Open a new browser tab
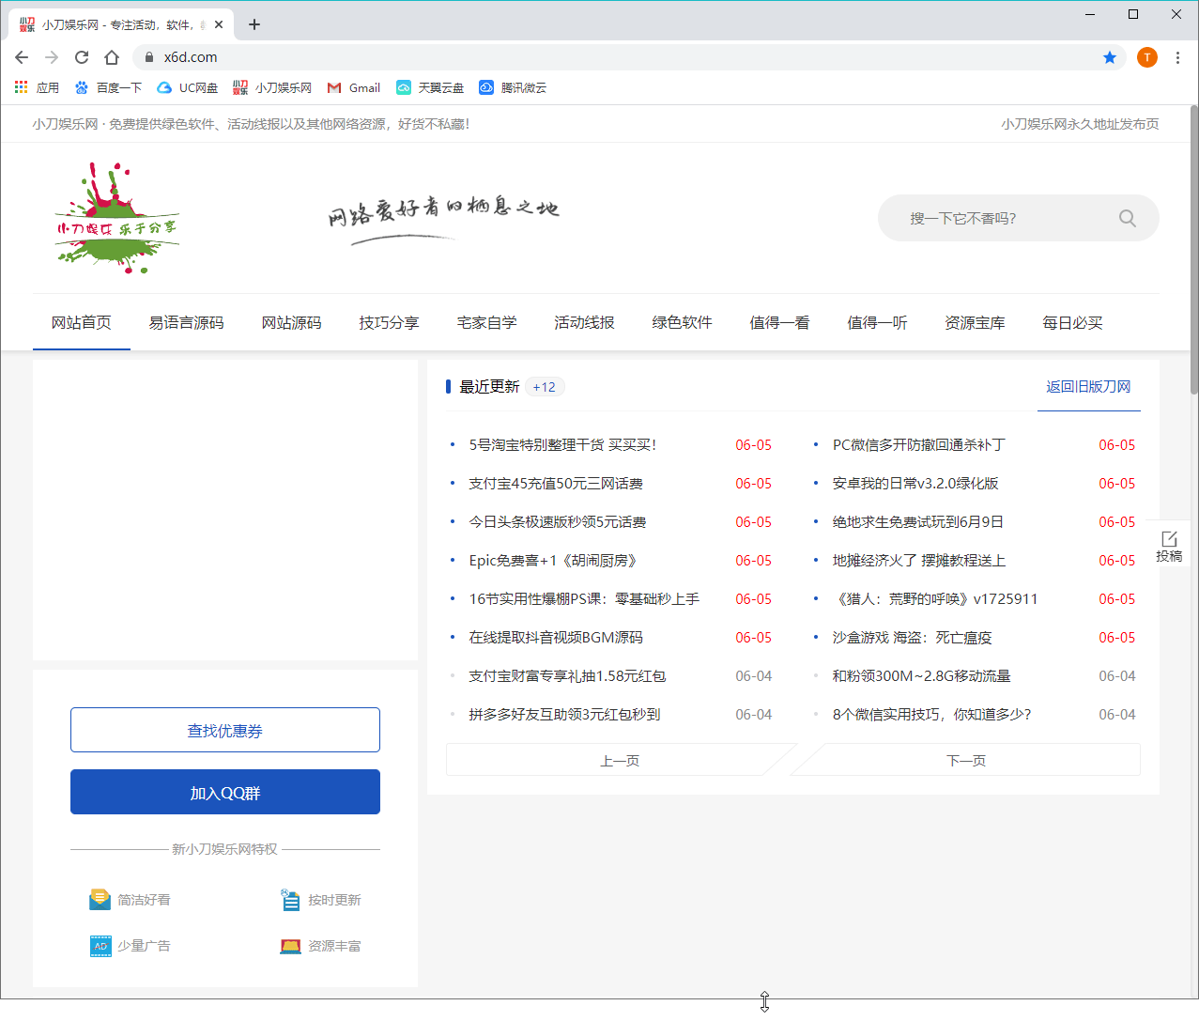The width and height of the screenshot is (1199, 1021). pyautogui.click(x=254, y=24)
